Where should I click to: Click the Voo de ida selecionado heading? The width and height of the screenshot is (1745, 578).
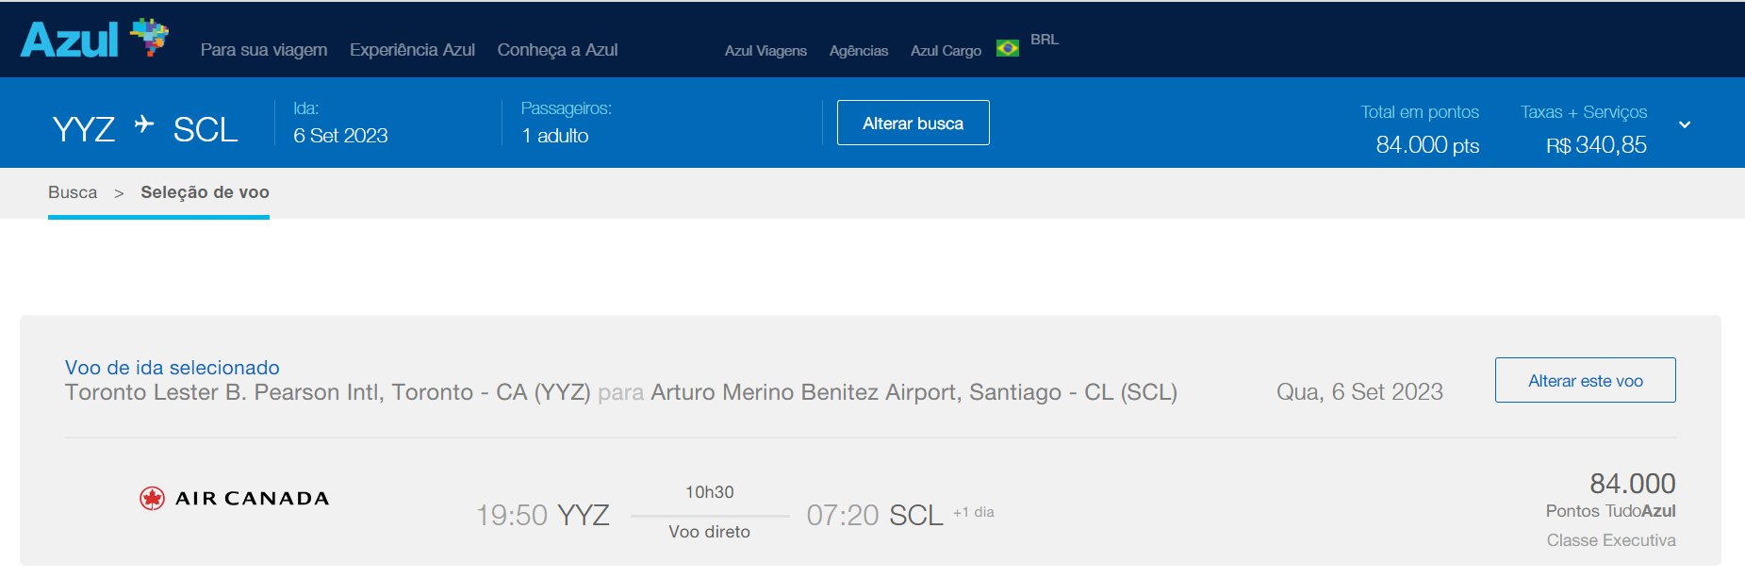[173, 368]
